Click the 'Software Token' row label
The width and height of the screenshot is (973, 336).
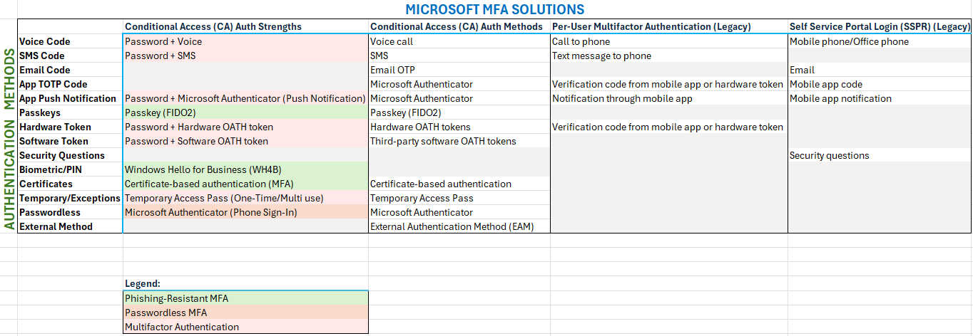click(70, 141)
